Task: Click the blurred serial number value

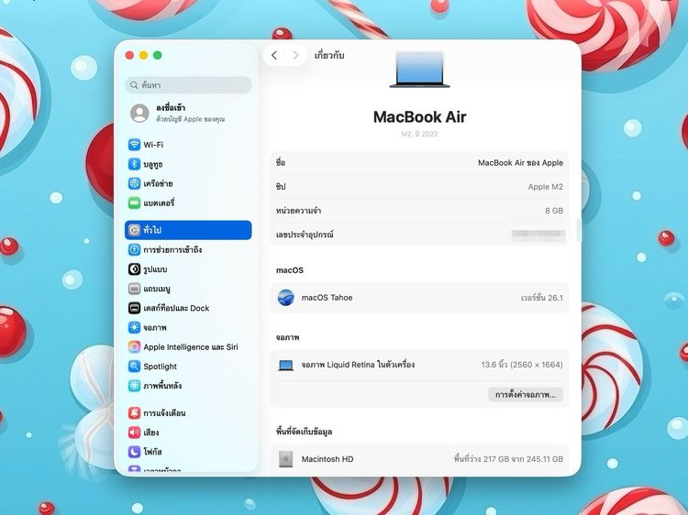Action: (x=538, y=235)
